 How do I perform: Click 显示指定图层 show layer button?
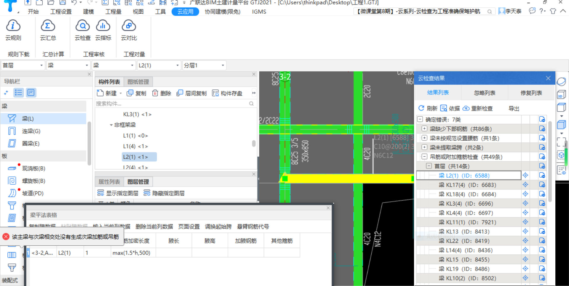118,193
